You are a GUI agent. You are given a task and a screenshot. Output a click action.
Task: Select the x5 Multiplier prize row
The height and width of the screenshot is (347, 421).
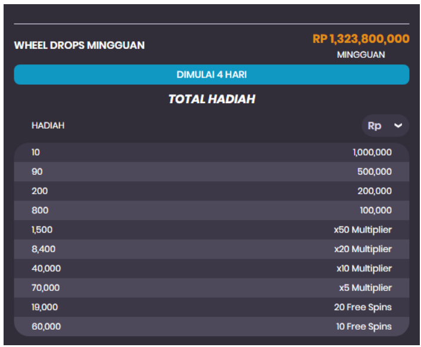[x=211, y=288]
